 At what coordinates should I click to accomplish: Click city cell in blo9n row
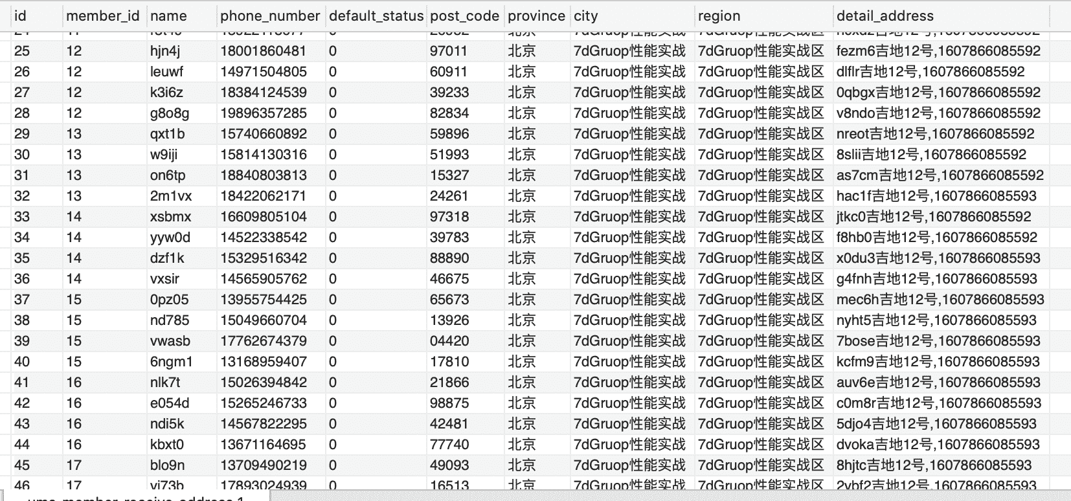pyautogui.click(x=629, y=465)
